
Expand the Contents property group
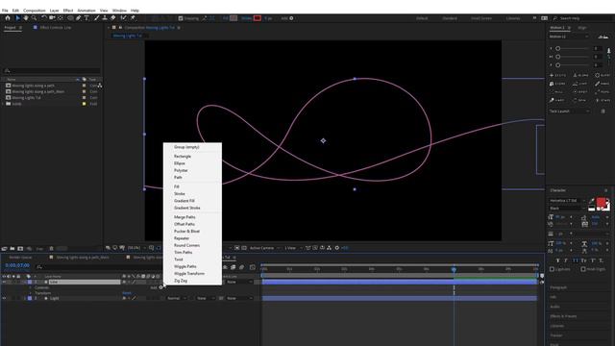(x=31, y=287)
